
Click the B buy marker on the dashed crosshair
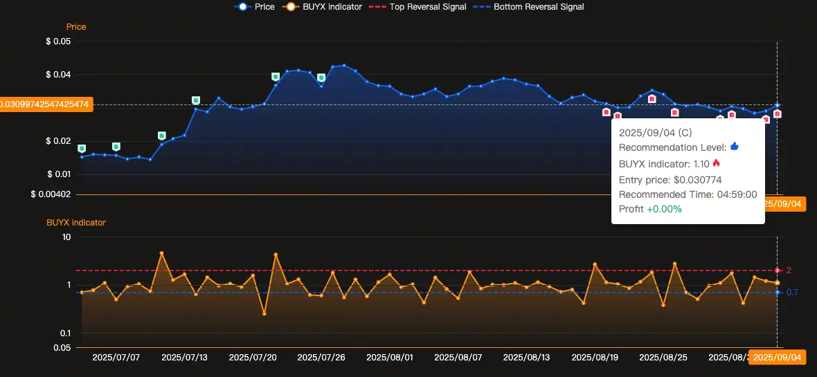tap(777, 113)
